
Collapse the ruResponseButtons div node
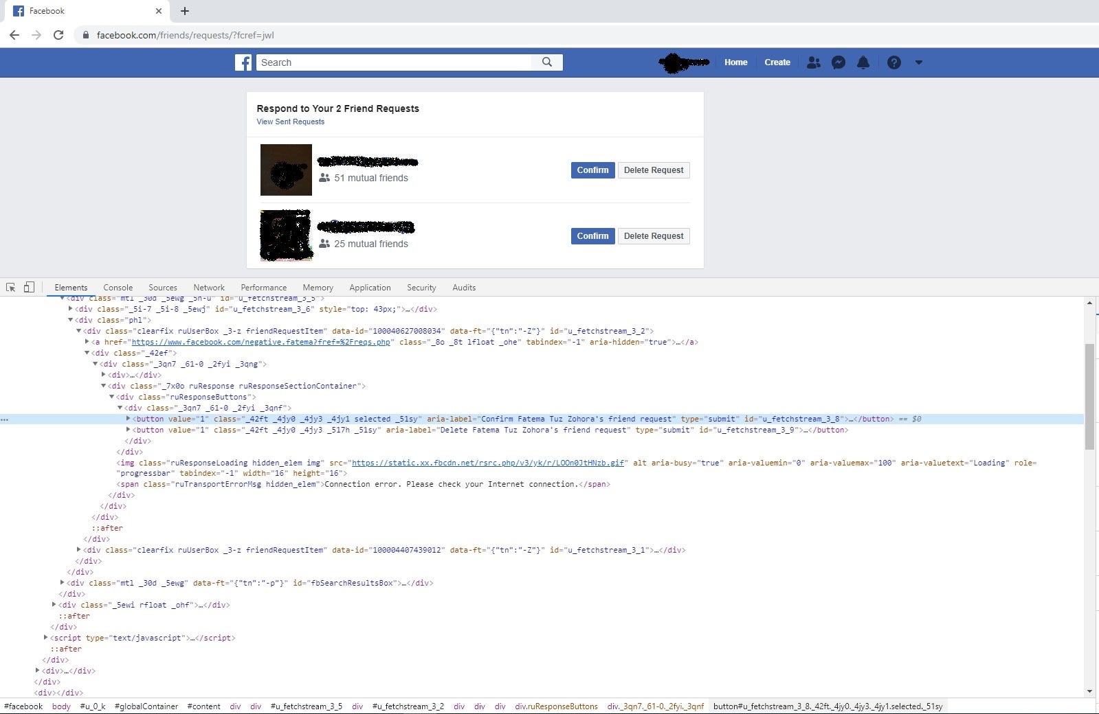[111, 397]
